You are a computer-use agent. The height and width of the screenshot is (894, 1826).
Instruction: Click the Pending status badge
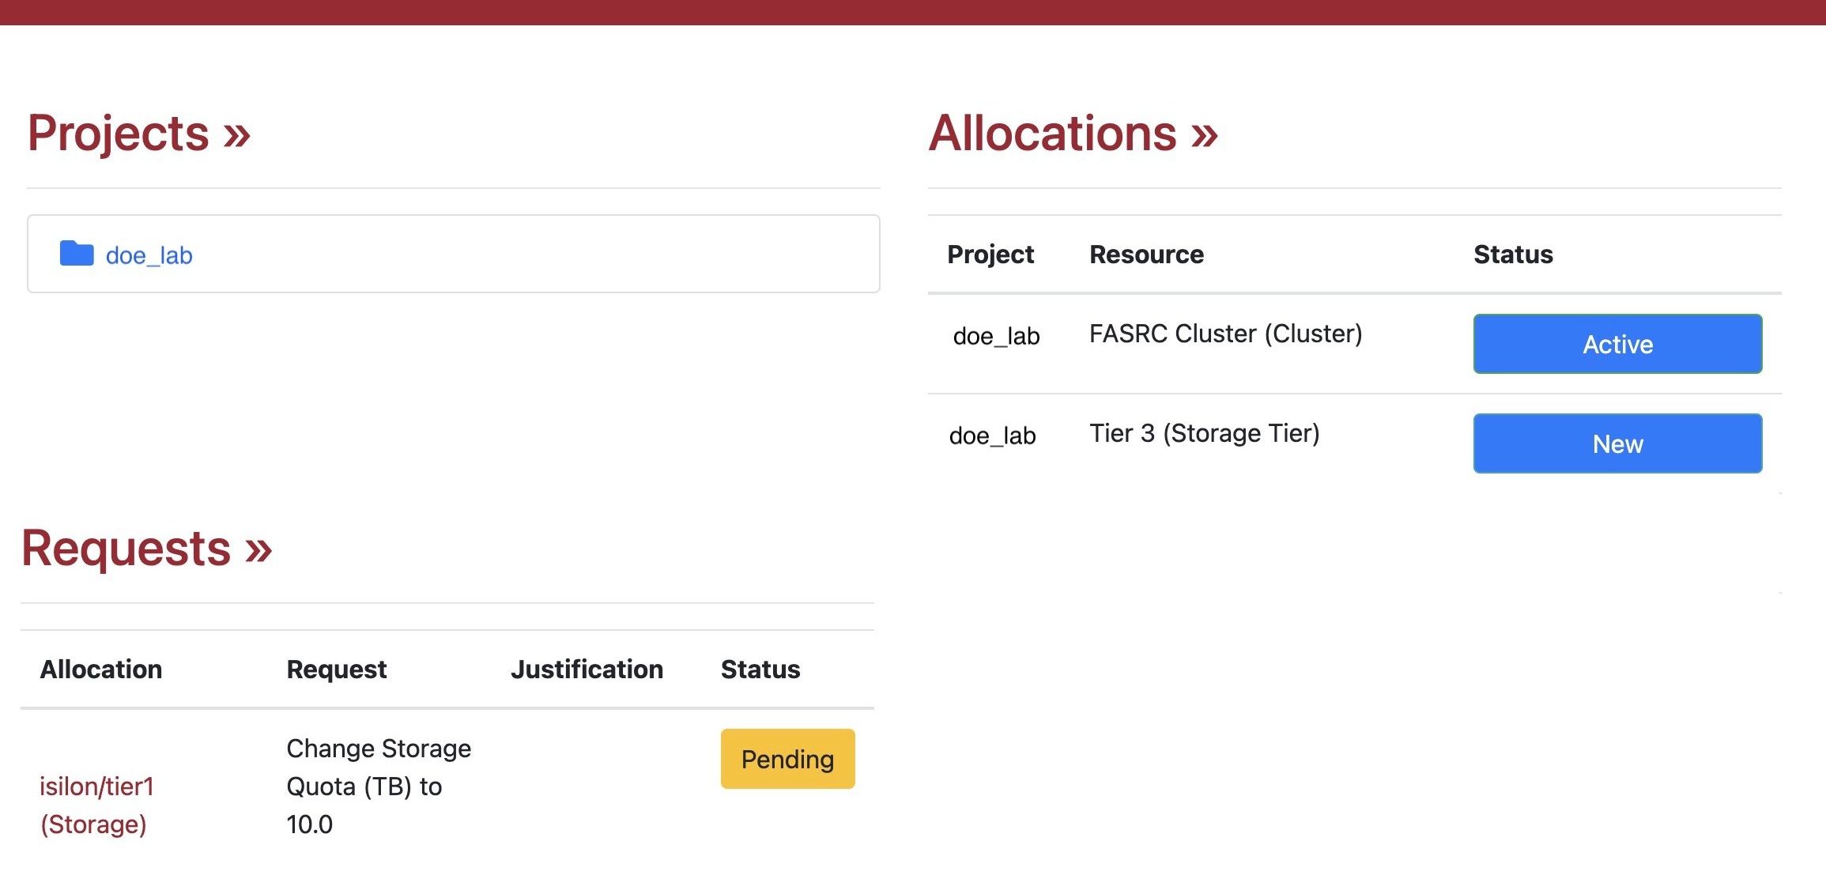pyautogui.click(x=787, y=759)
